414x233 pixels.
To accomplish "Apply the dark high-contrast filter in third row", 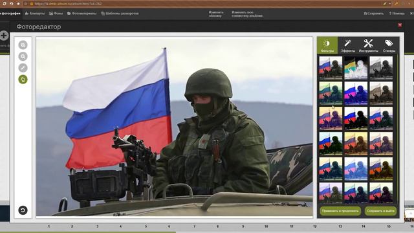I will click(x=356, y=118).
